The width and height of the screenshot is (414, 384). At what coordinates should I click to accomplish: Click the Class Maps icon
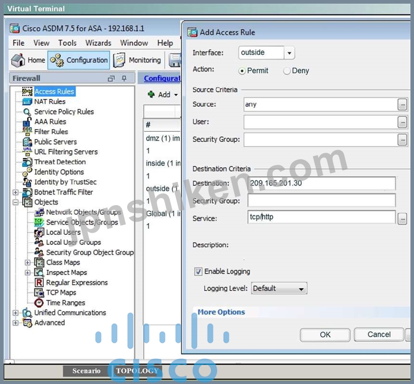[x=39, y=263]
